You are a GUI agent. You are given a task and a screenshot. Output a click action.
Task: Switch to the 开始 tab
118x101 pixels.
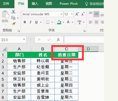click(21, 4)
